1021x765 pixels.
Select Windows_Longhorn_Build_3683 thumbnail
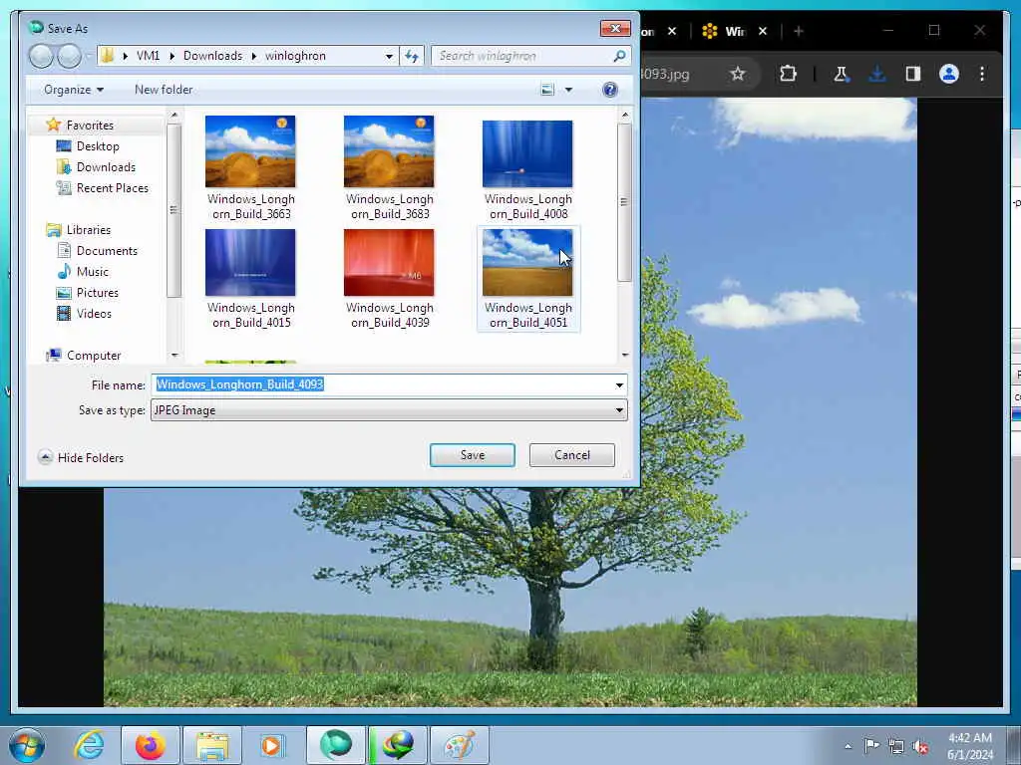[x=390, y=151]
